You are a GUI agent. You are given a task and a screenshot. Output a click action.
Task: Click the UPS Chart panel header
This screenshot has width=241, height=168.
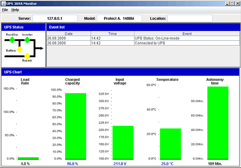pos(121,72)
